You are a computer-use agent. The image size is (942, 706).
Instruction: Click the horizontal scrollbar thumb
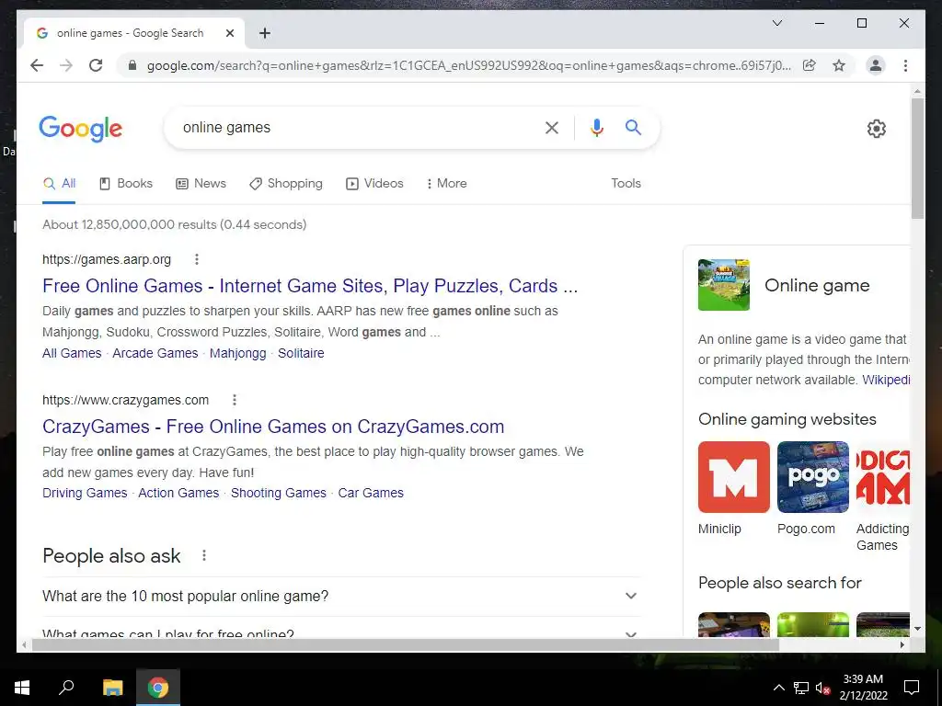pos(405,644)
